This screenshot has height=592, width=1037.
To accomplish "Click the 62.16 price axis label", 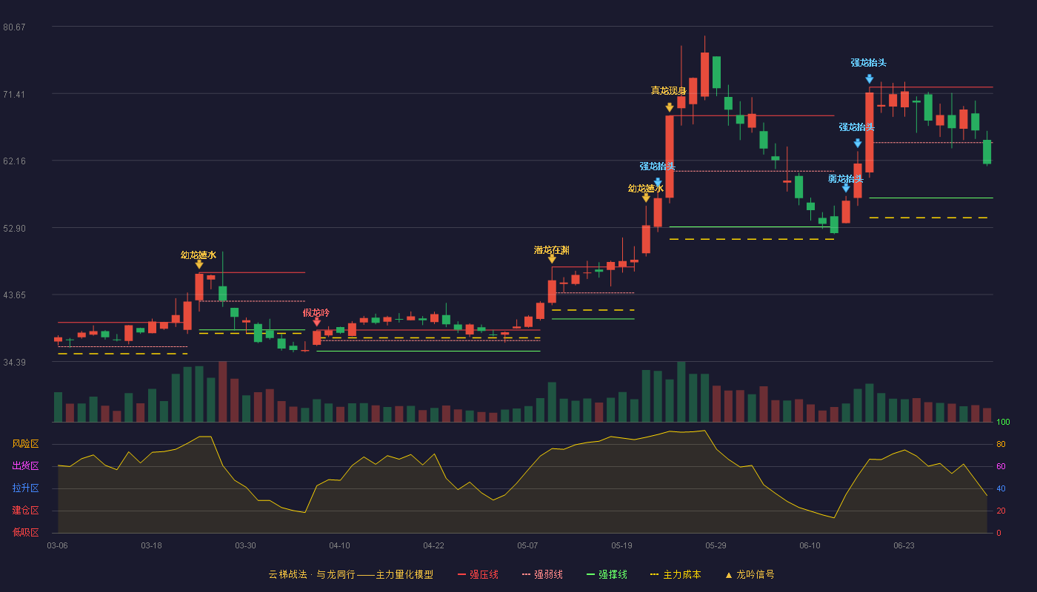I will coord(14,161).
